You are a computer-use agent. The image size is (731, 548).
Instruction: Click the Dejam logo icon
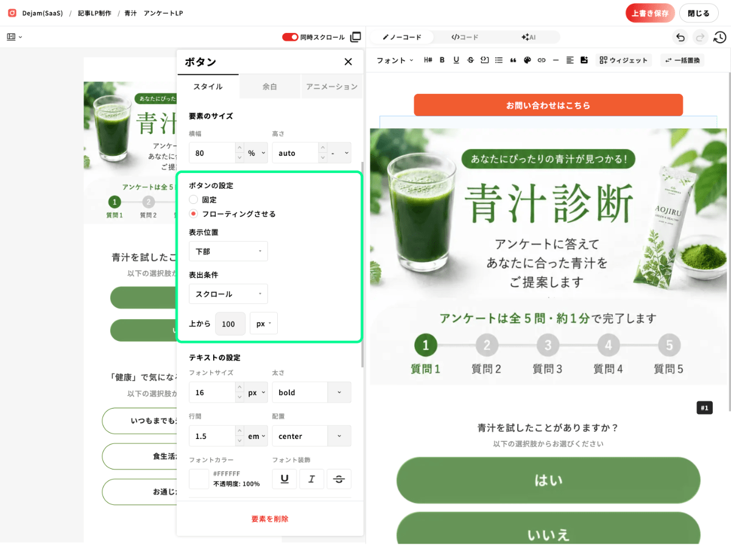point(12,13)
